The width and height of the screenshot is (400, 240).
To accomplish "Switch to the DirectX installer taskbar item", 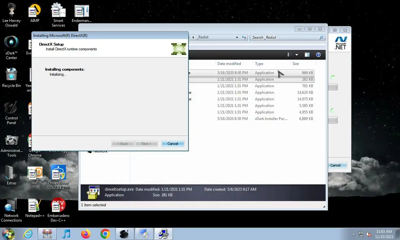I will pos(163,234).
